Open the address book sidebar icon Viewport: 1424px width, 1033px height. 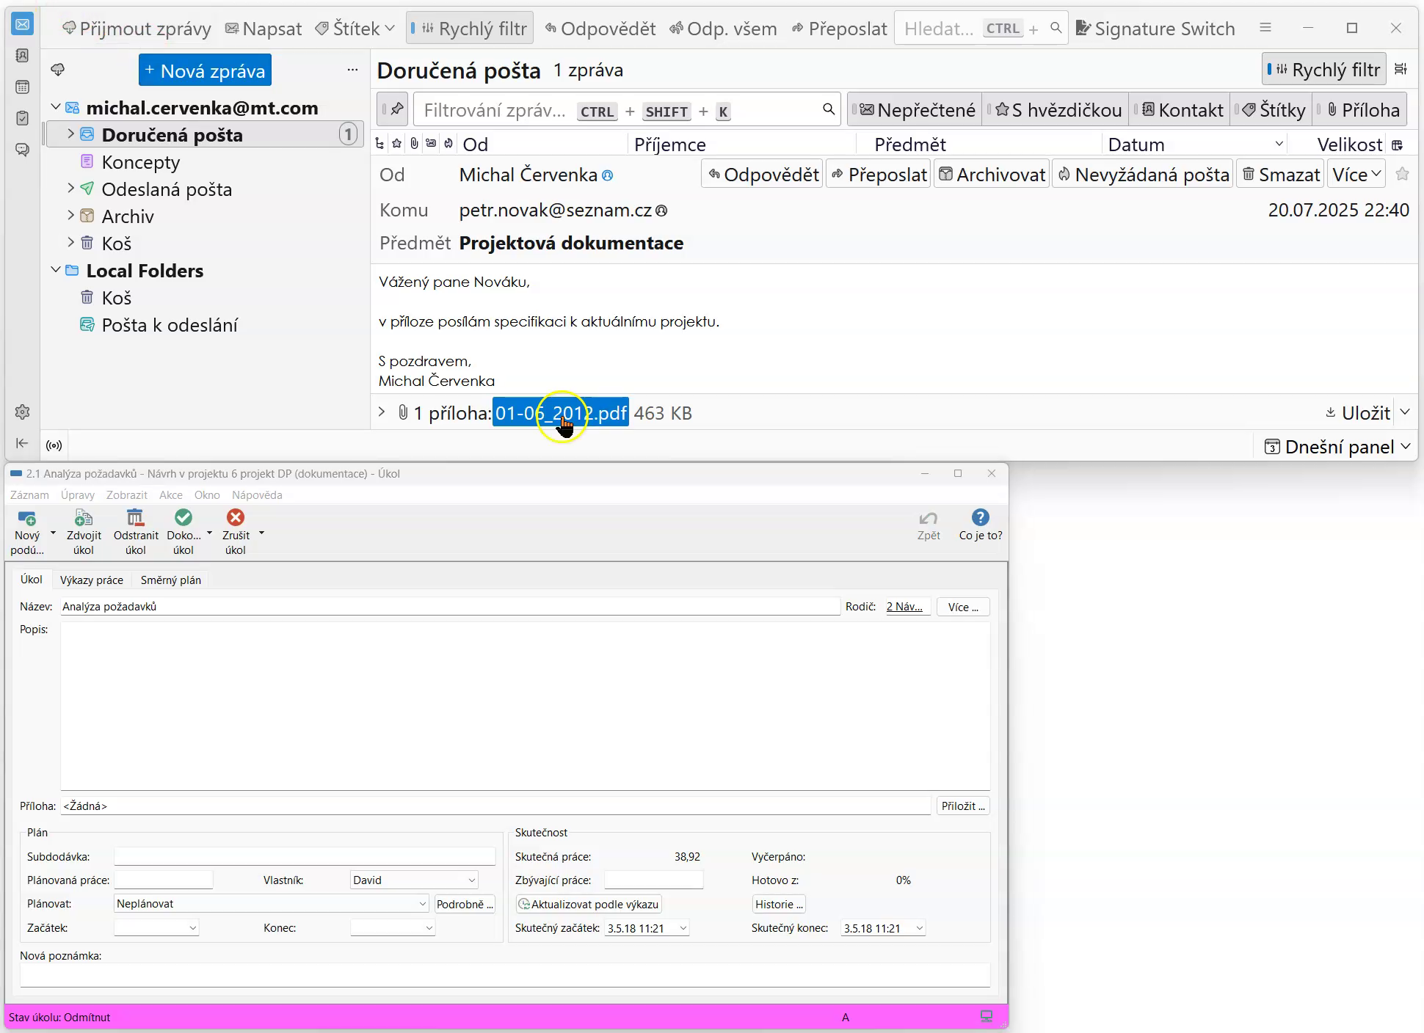[x=22, y=56]
